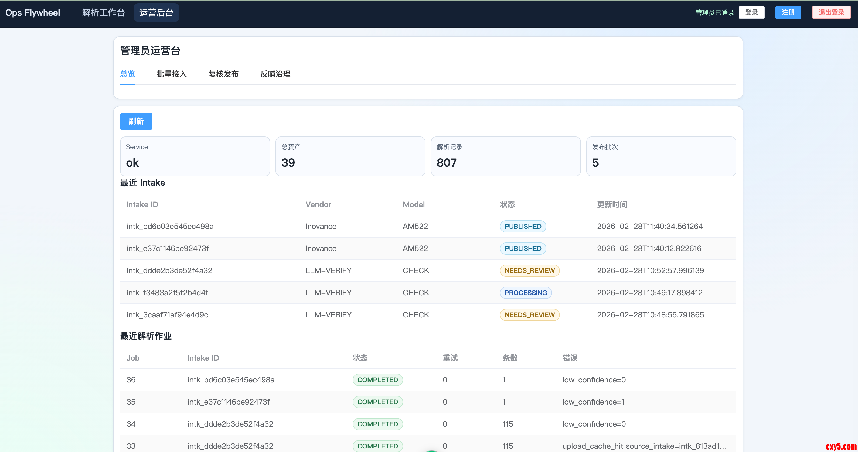Click NEEDS_REVIEW badge for intk_ddde2b3de52f4a32
Viewport: 858px width, 452px height.
click(x=529, y=270)
